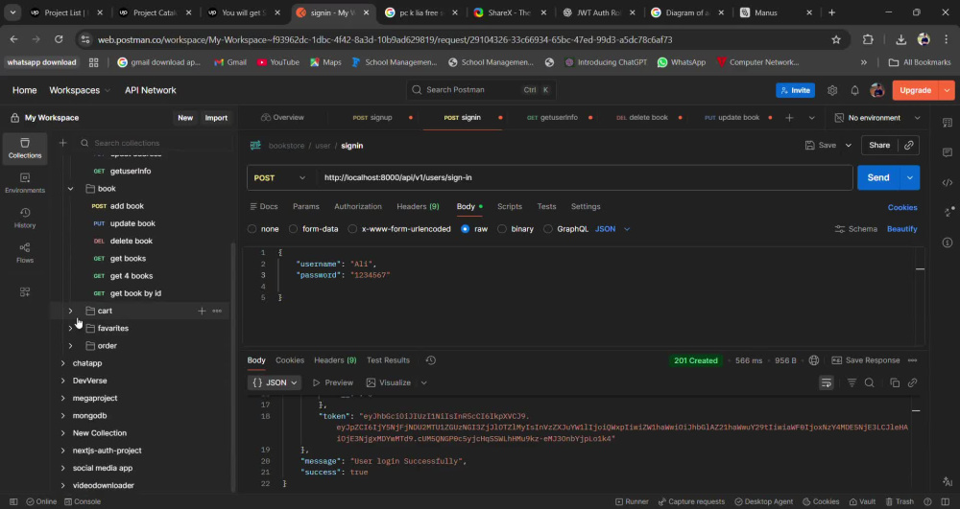Screen dimensions: 960x509
Task: Switch to the Scripts tab
Action: (x=510, y=206)
